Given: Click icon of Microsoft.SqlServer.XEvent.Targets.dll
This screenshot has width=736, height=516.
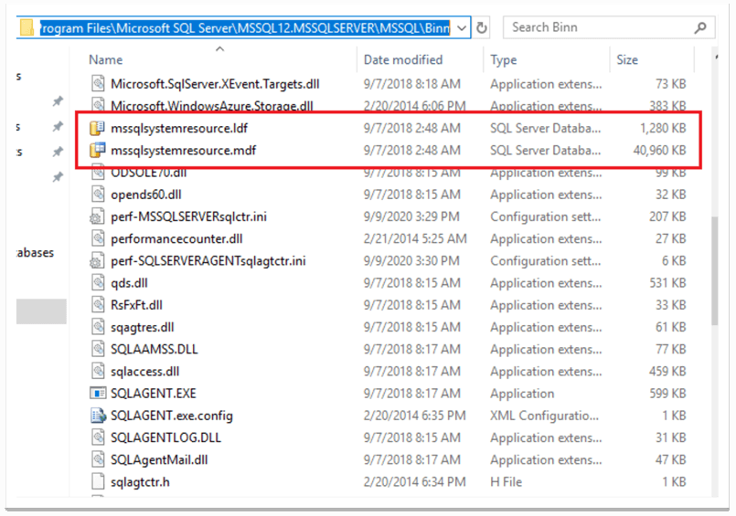Looking at the screenshot, I should [97, 84].
